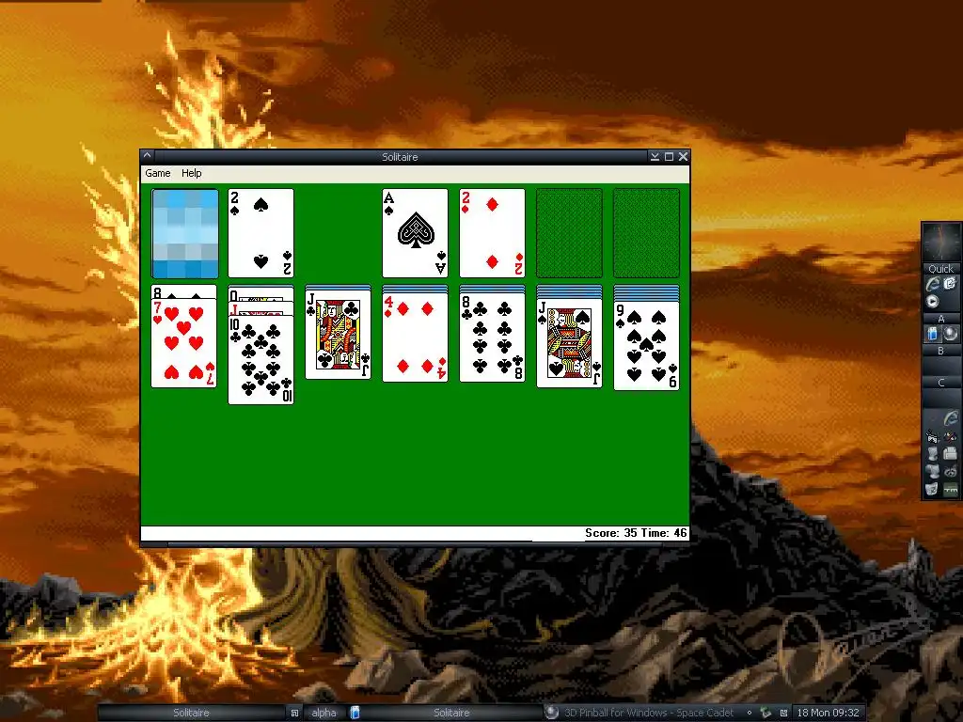
Task: Select the 9 of spades card
Action: pyautogui.click(x=646, y=346)
